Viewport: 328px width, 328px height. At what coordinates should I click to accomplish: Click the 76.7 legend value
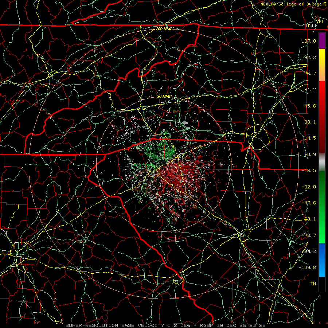coord(310,73)
